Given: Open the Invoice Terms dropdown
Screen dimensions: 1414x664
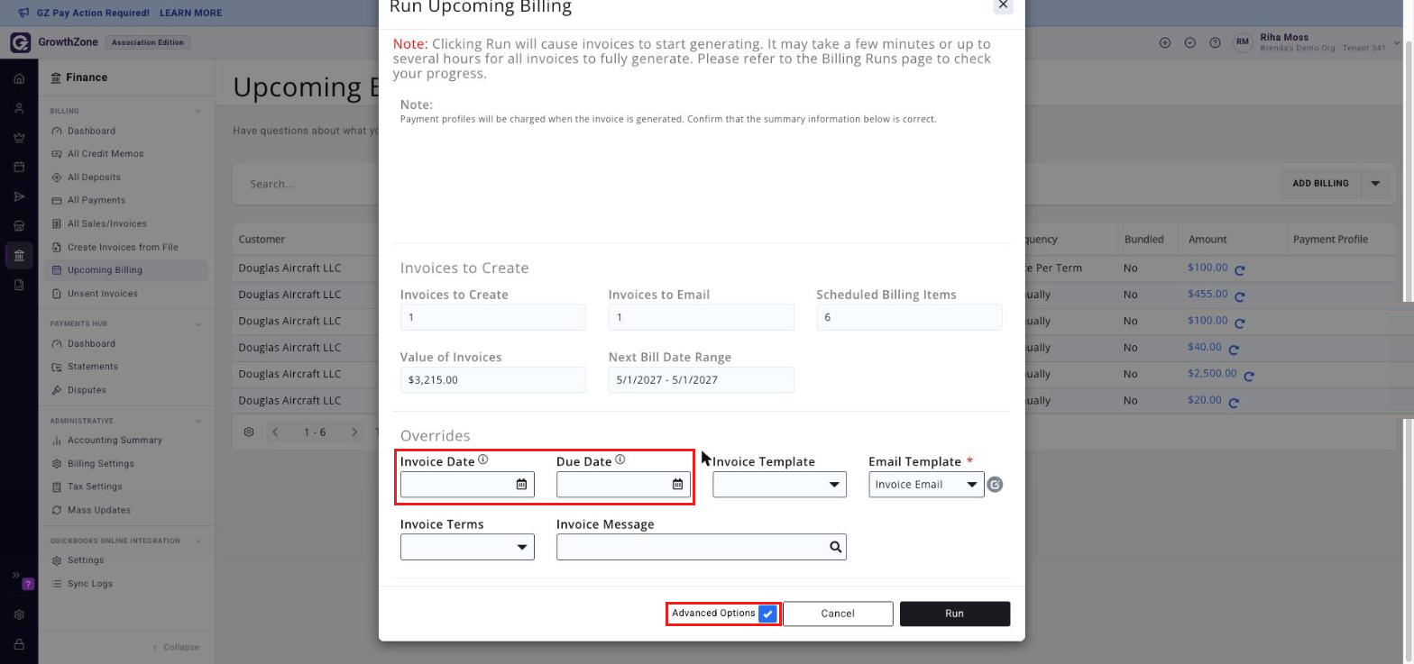Looking at the screenshot, I should pos(467,547).
